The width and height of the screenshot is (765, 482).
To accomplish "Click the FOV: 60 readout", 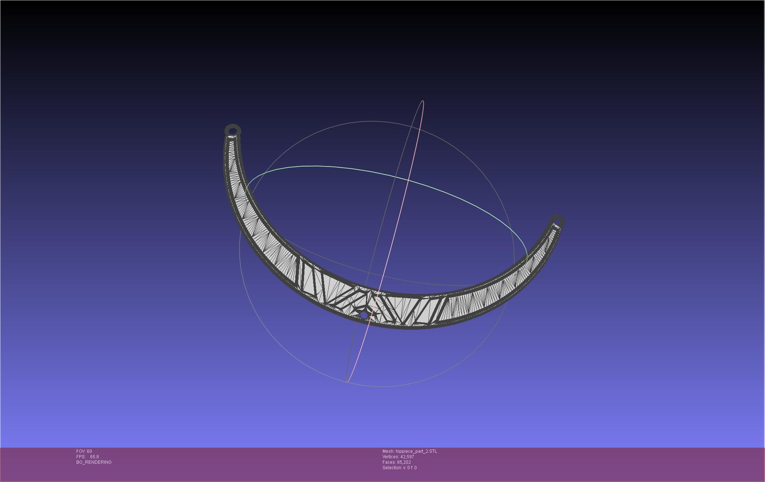I will pos(84,451).
